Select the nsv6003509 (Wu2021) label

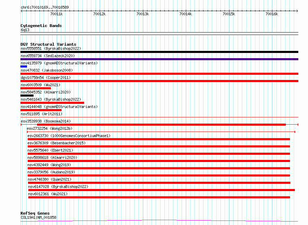[x=40, y=85]
